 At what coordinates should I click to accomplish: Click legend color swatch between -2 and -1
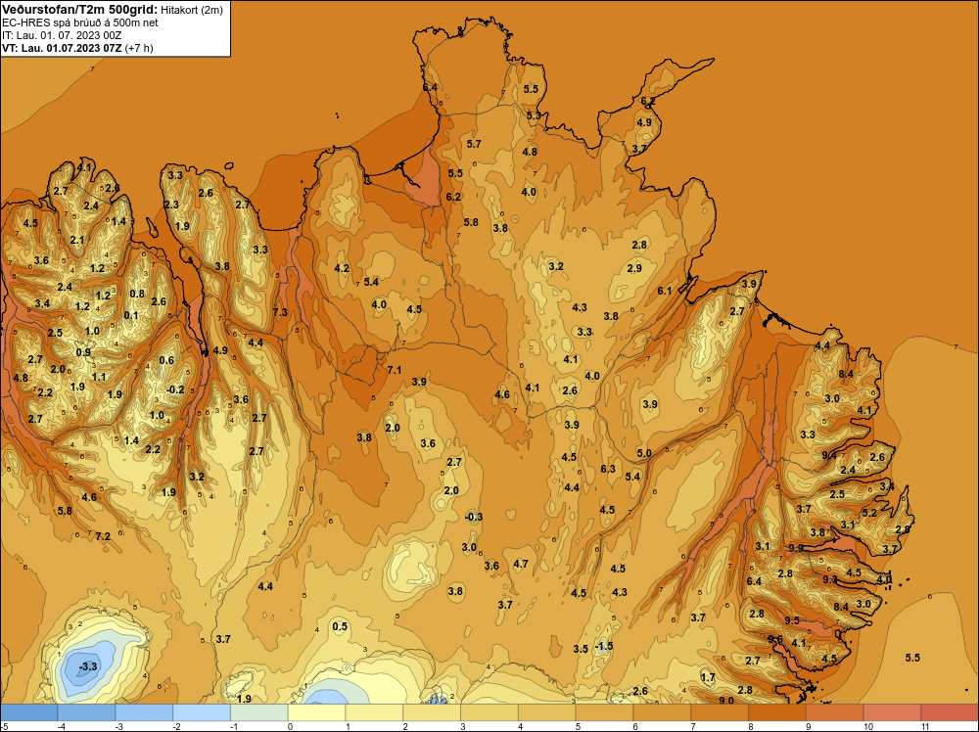pos(202,712)
